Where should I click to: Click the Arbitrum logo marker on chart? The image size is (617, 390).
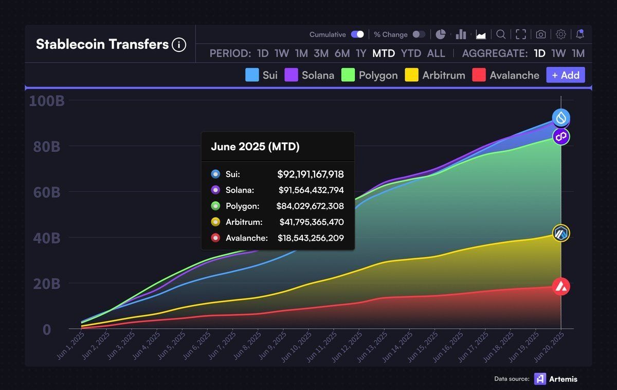tap(561, 233)
